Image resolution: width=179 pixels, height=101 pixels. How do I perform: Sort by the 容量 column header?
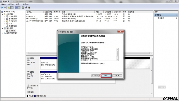tap(99, 12)
